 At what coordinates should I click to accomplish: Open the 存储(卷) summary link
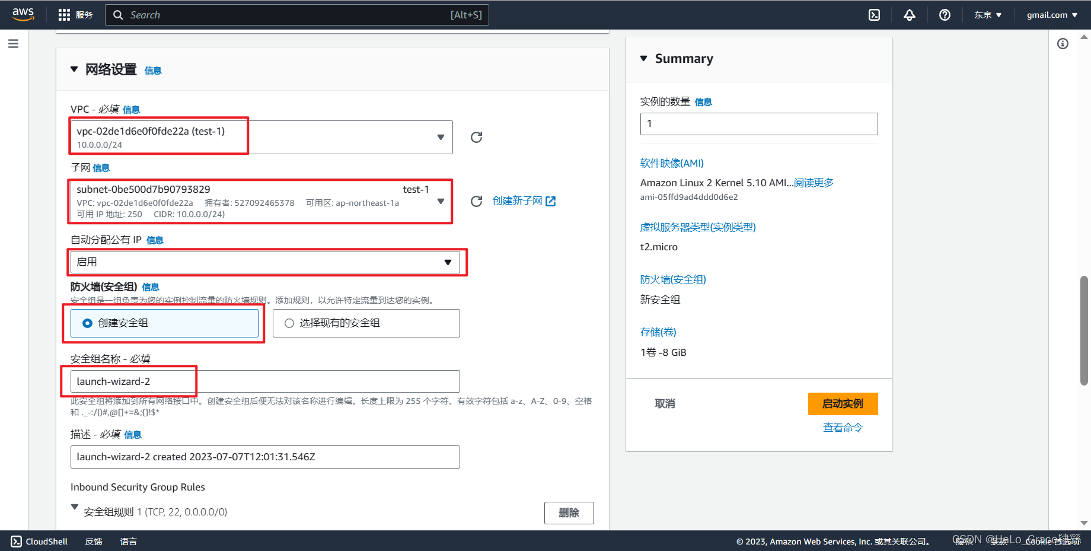[658, 332]
